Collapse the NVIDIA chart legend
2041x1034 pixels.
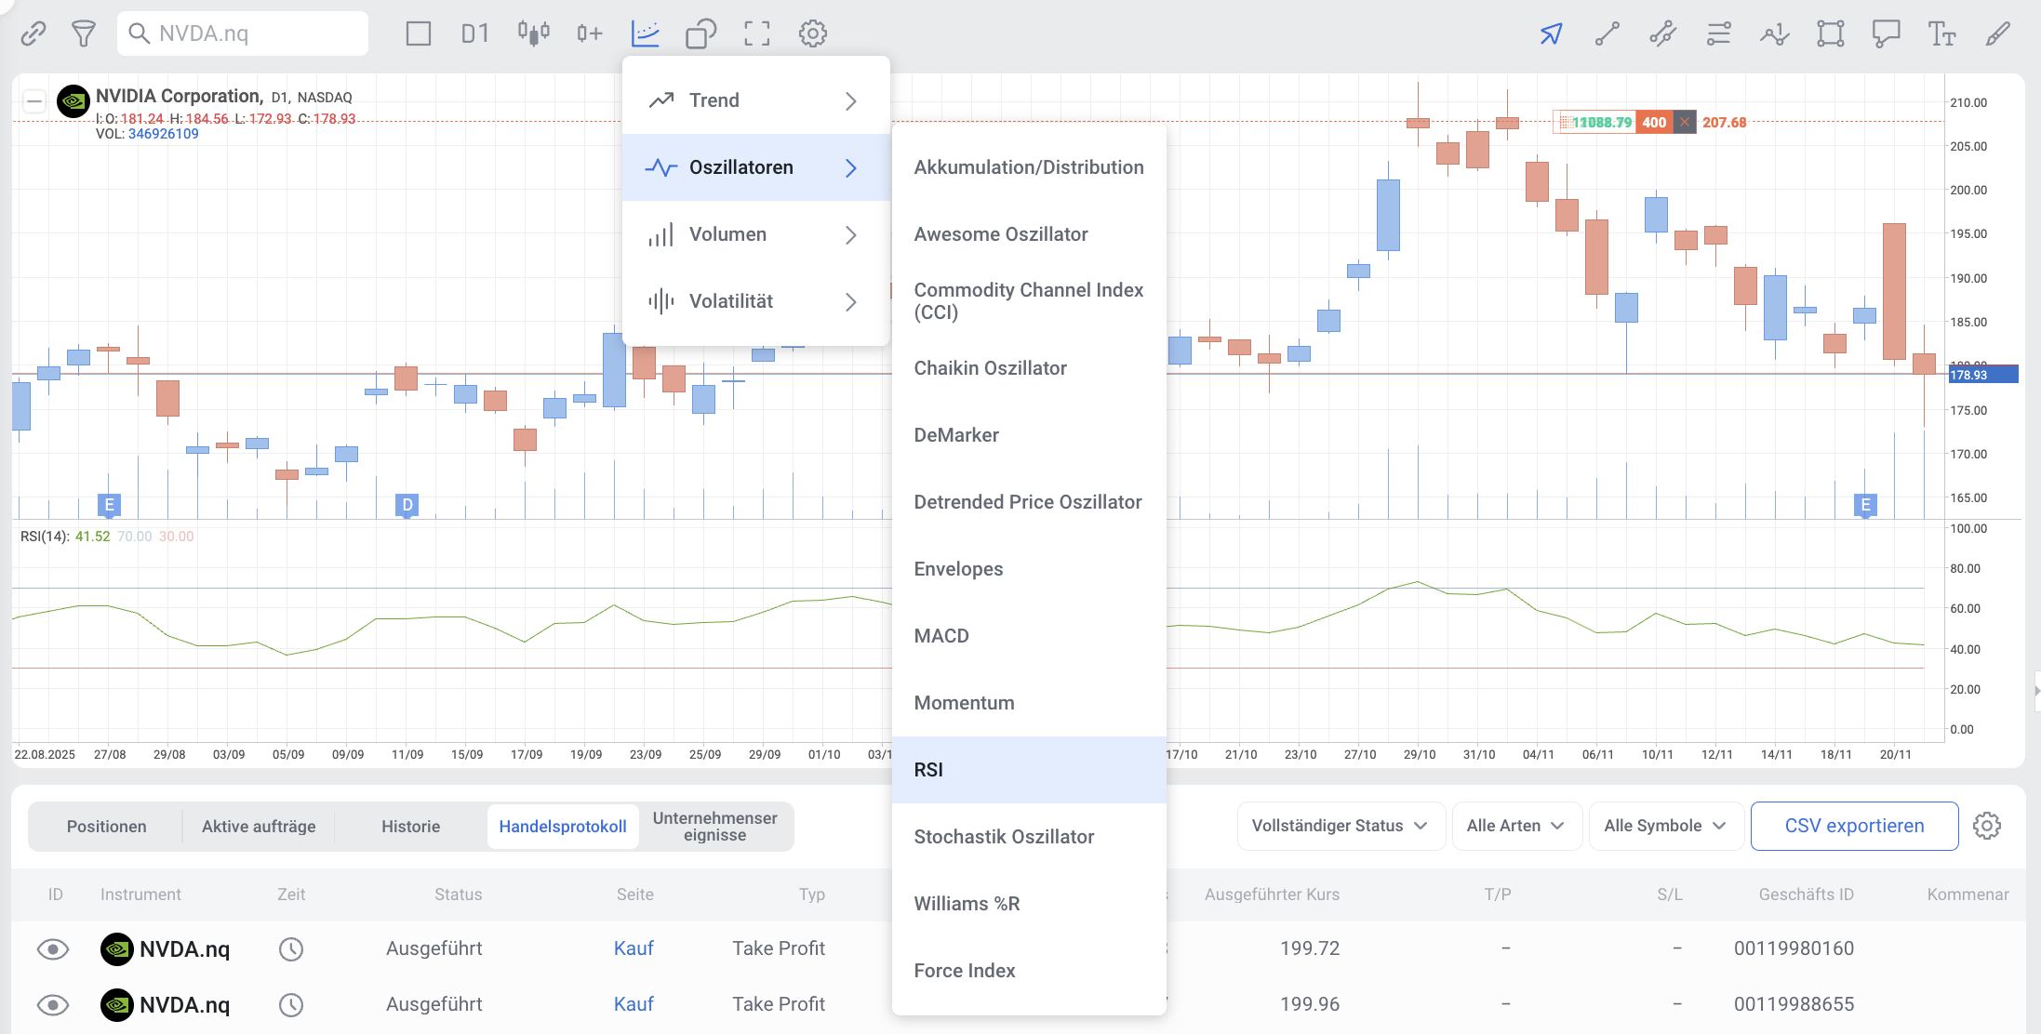[34, 100]
